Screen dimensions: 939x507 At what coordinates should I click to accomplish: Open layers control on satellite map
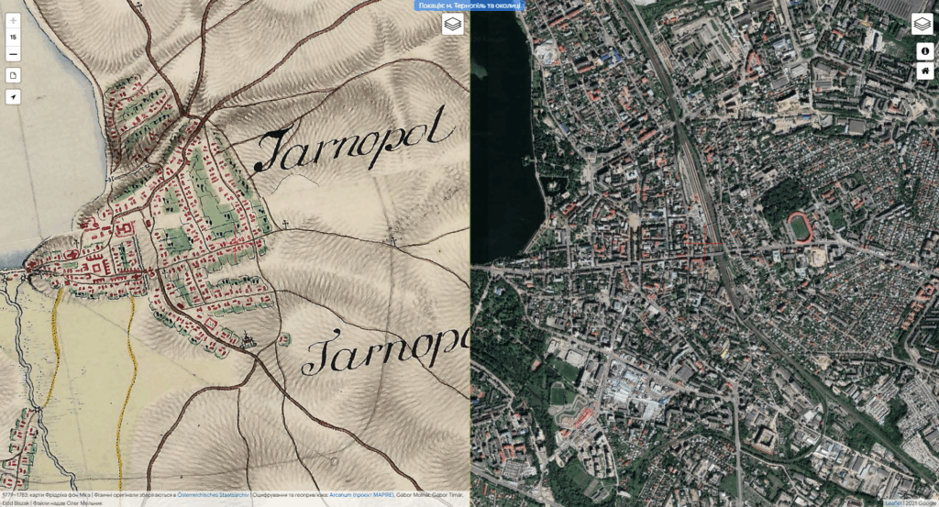(922, 24)
